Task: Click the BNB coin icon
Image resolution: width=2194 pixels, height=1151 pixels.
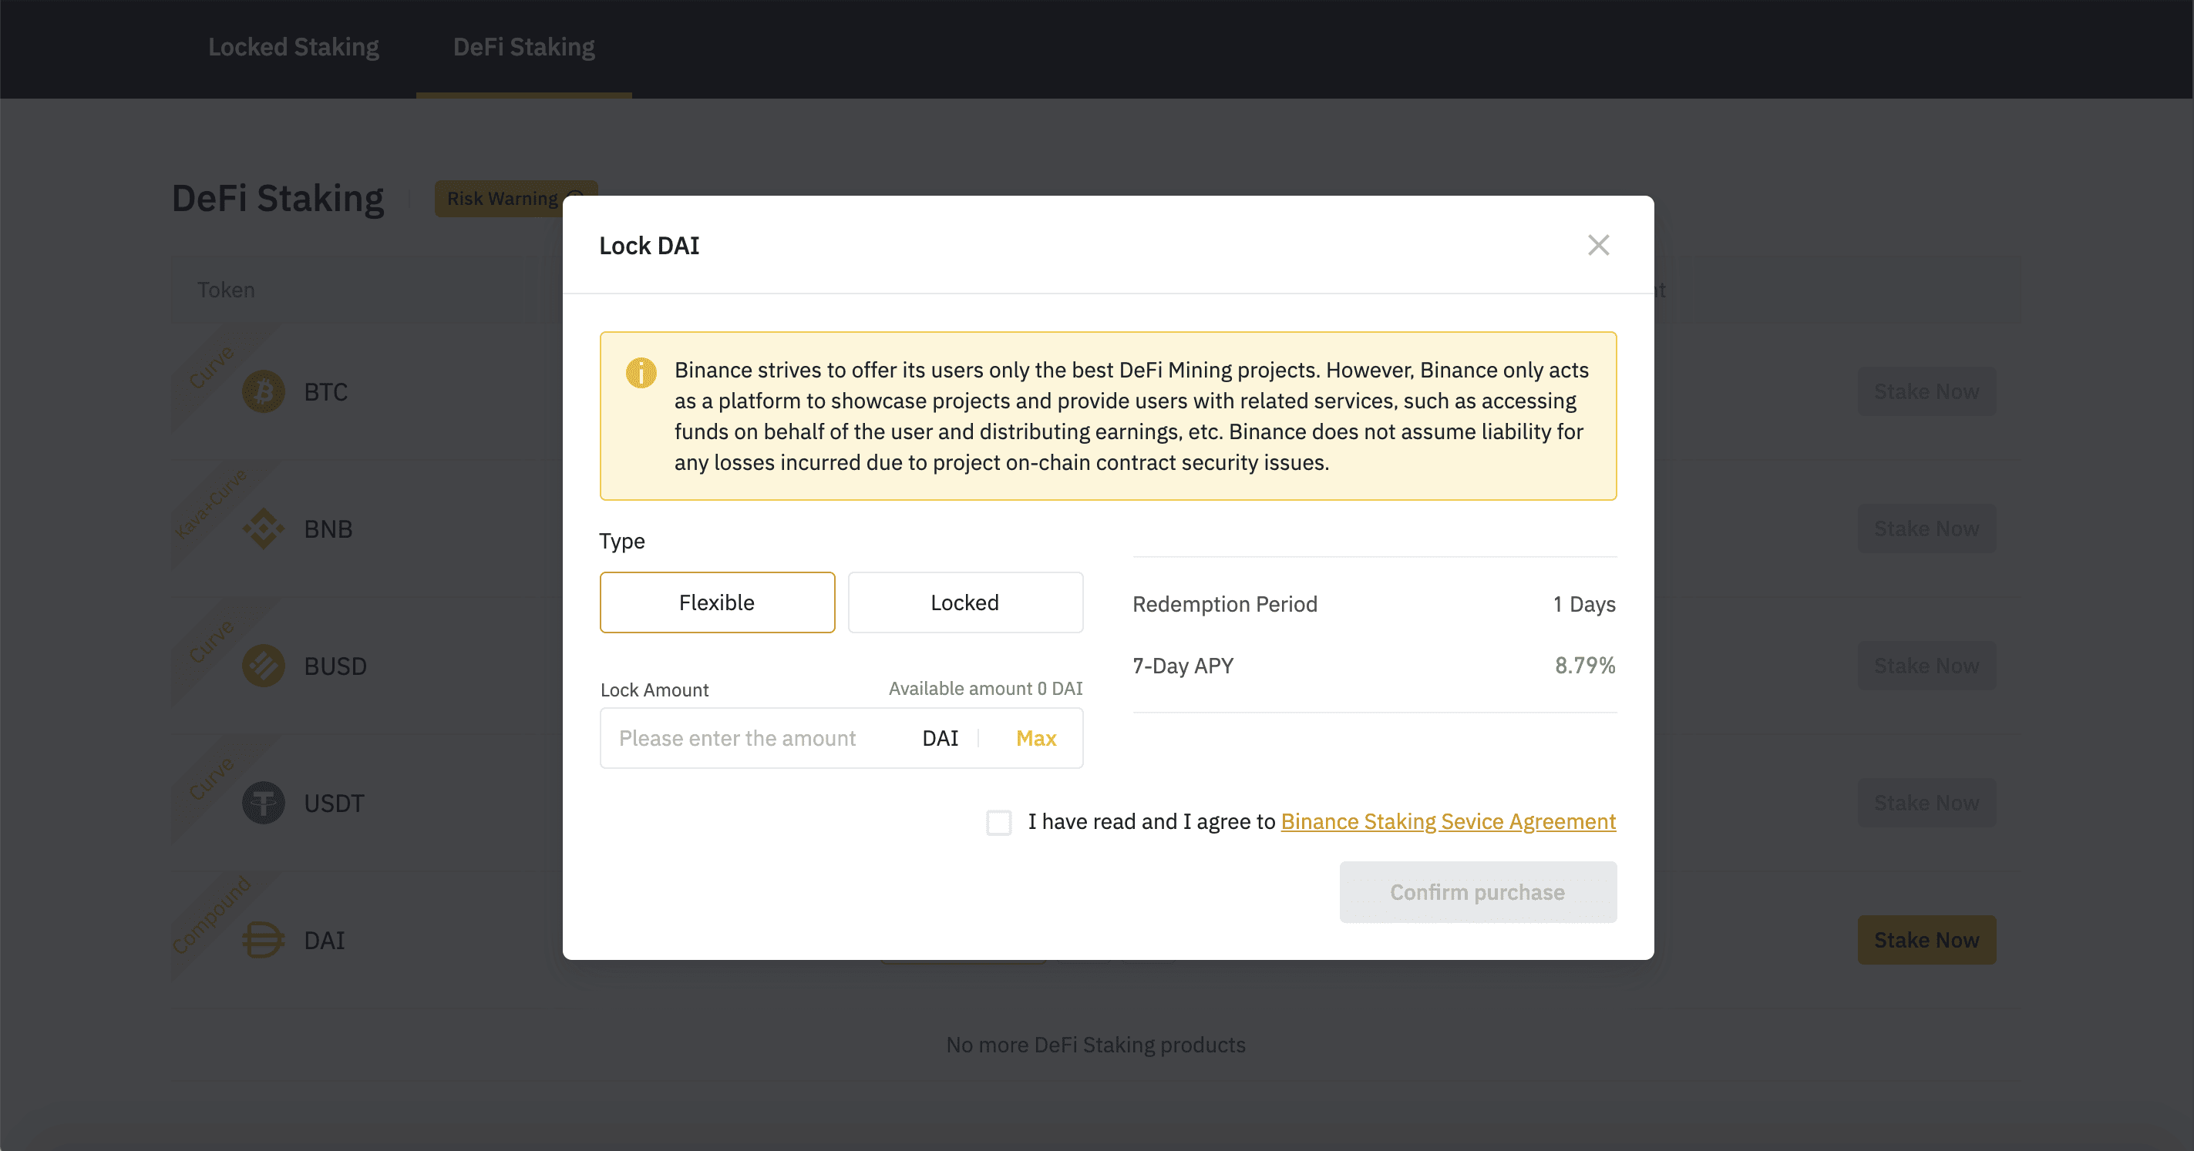Action: [x=263, y=529]
